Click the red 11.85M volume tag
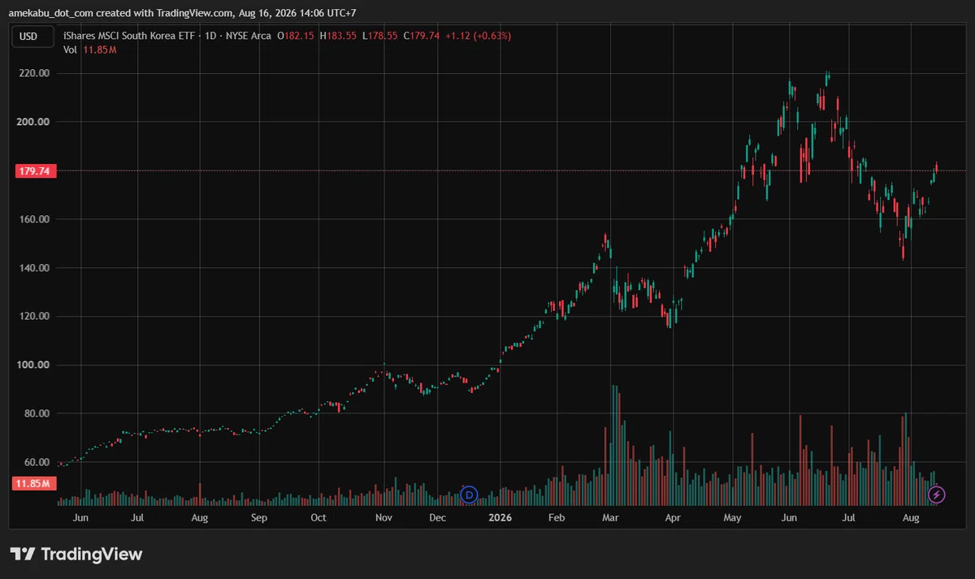975x579 pixels. tap(33, 484)
